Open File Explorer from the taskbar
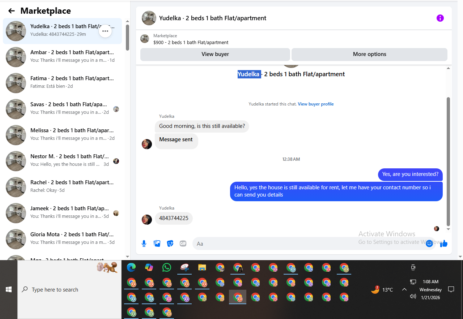The width and height of the screenshot is (463, 319). (x=202, y=268)
